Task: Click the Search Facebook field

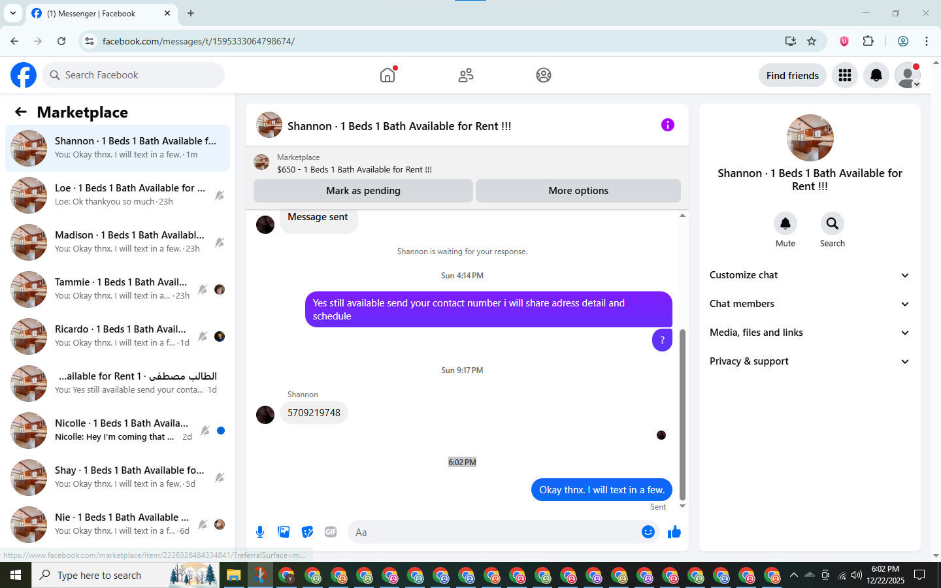Action: click(x=133, y=75)
